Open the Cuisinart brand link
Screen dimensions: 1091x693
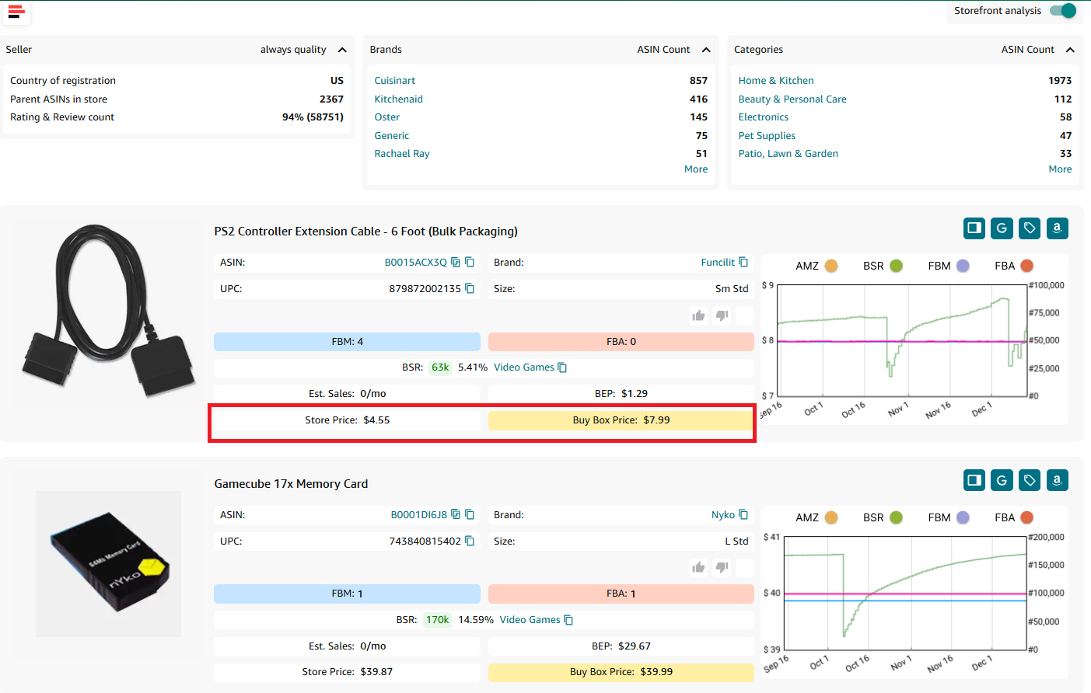395,81
